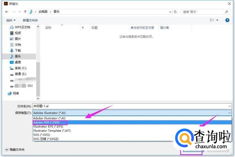Open help with the question mark icon
The height and width of the screenshot is (157, 235).
[x=227, y=20]
